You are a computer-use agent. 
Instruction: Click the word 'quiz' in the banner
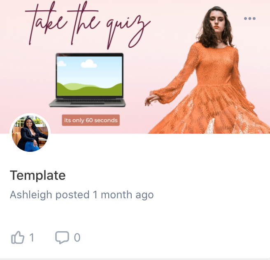(x=128, y=32)
